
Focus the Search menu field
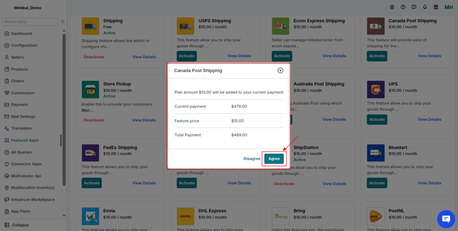pyautogui.click(x=30, y=22)
